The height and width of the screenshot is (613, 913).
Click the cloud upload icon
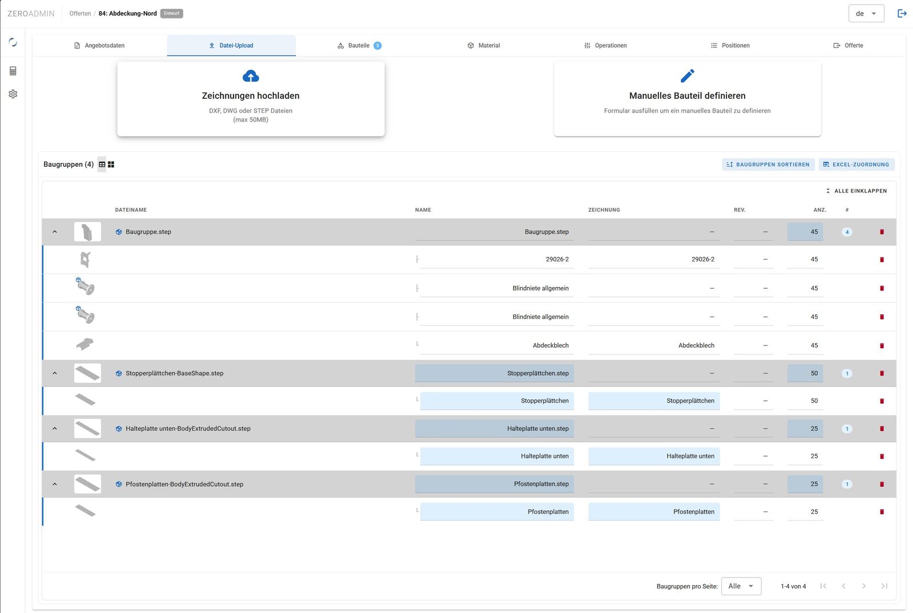pyautogui.click(x=251, y=76)
